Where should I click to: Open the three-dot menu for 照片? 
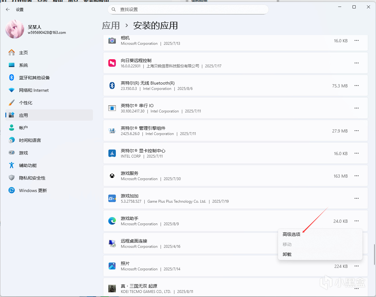[356, 266]
